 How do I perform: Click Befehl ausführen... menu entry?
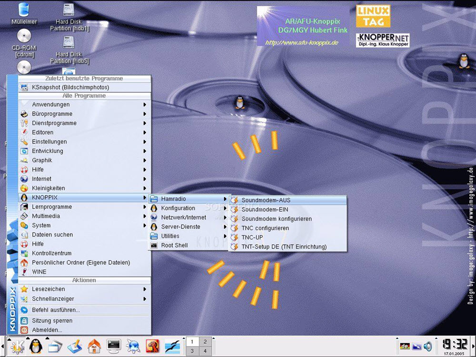coord(56,310)
